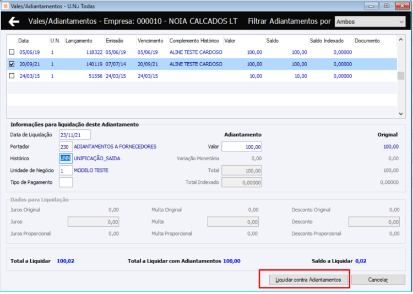The height and width of the screenshot is (294, 413).
Task: Open the Filtrar Adiantamentos por dropdown
Action: (x=370, y=21)
